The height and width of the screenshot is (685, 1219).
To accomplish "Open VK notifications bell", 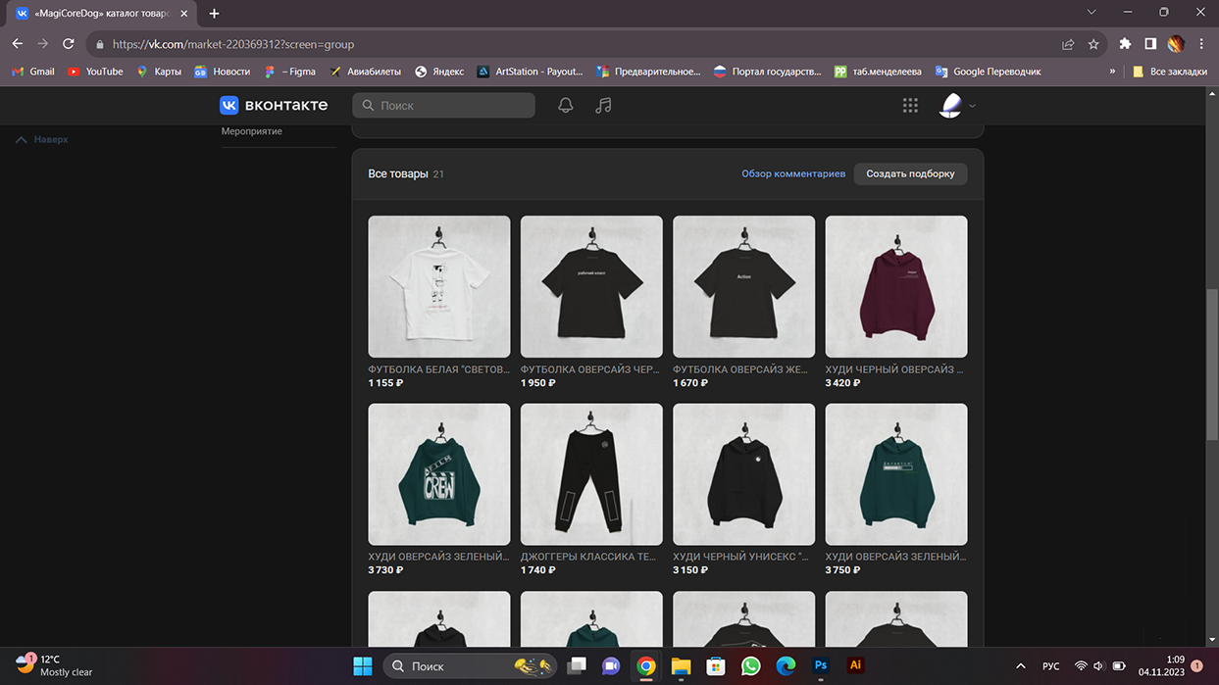I will [565, 106].
